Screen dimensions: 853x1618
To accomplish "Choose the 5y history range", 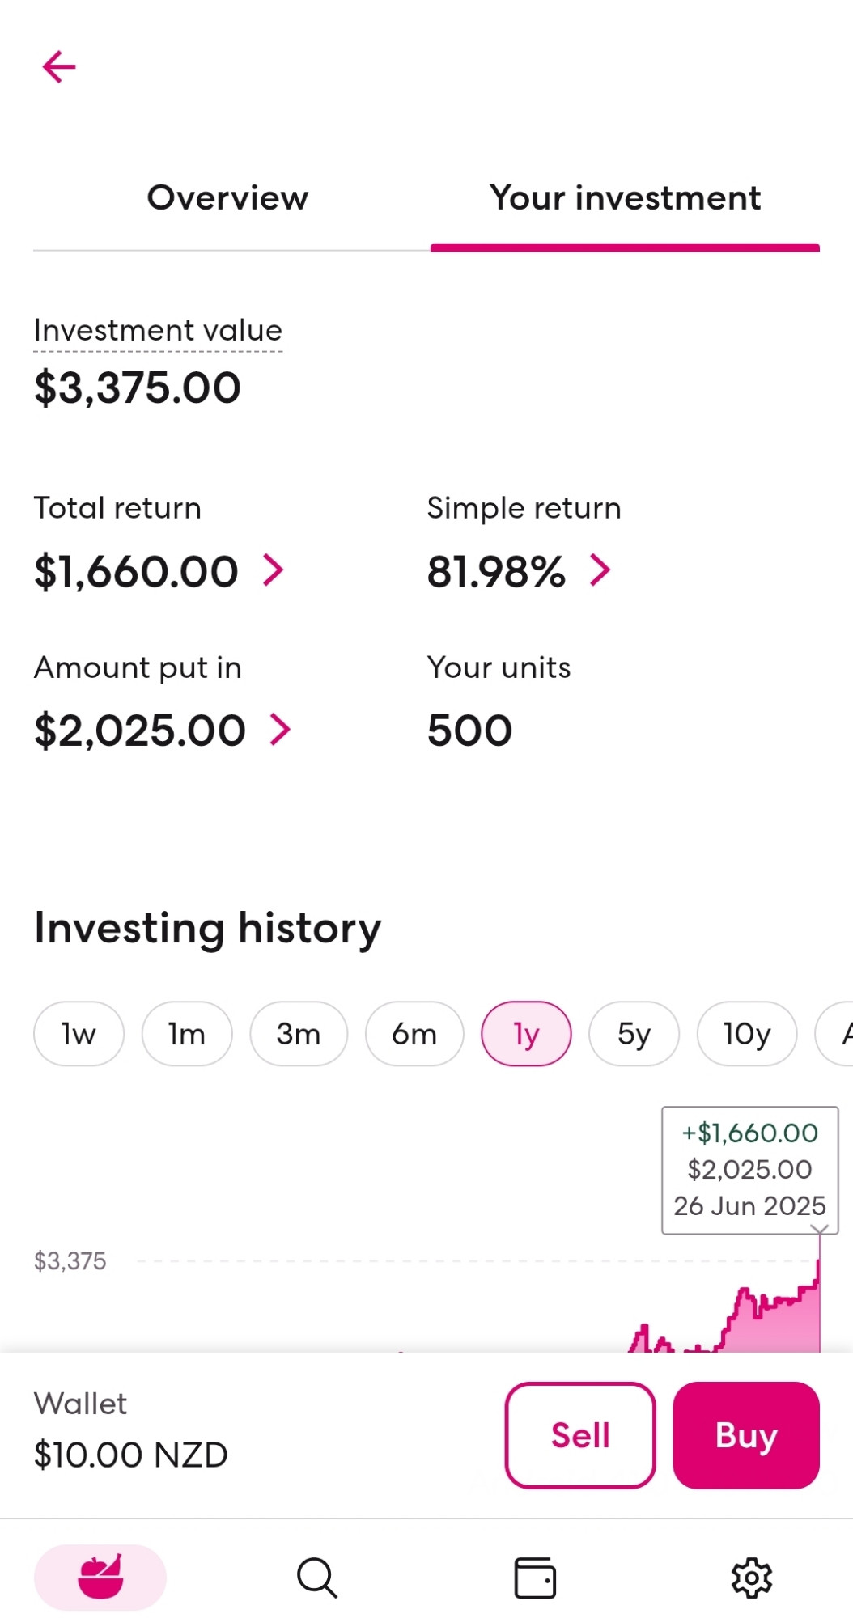I will (634, 1034).
